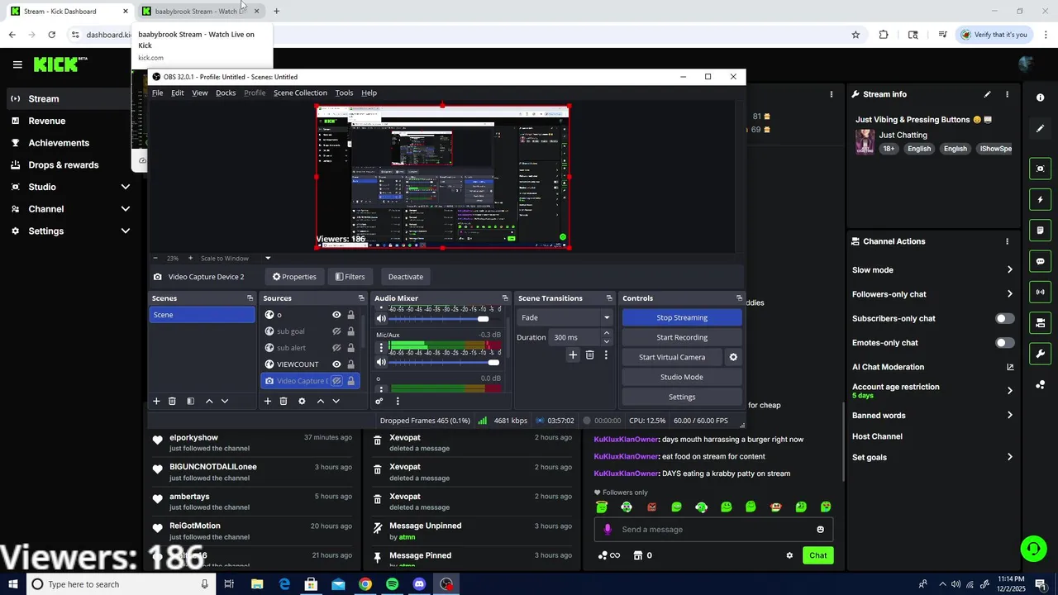Move selected source down in list

(336, 401)
